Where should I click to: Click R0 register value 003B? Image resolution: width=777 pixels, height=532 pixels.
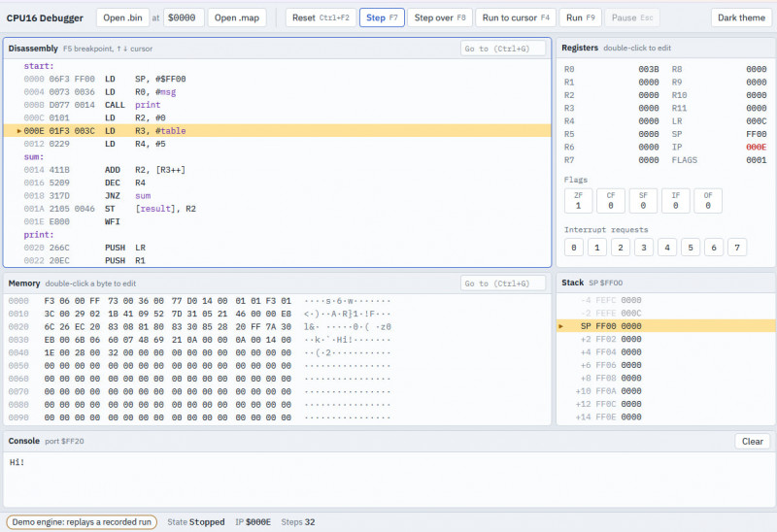tap(648, 69)
